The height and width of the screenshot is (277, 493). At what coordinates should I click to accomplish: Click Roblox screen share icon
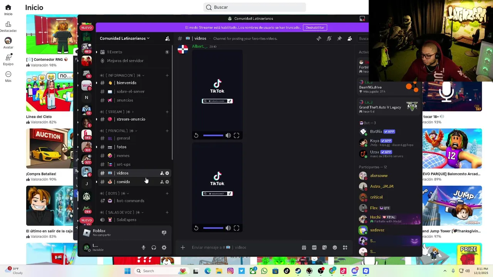164,233
